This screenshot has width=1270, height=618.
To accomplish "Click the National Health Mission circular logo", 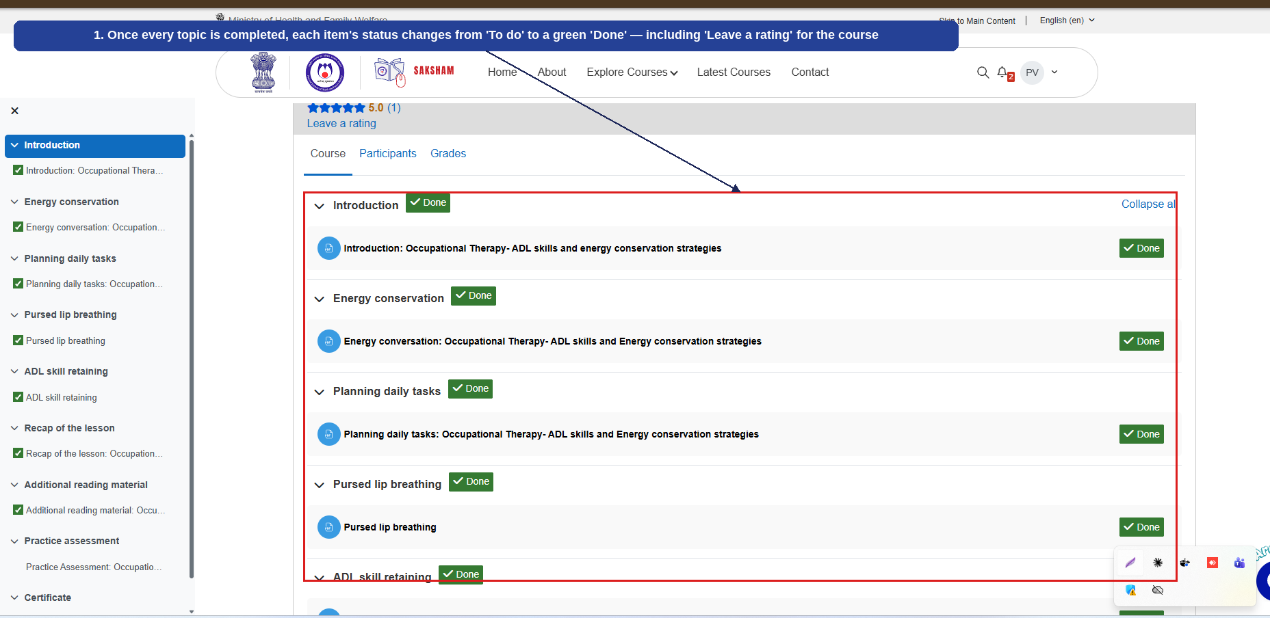I will [325, 72].
